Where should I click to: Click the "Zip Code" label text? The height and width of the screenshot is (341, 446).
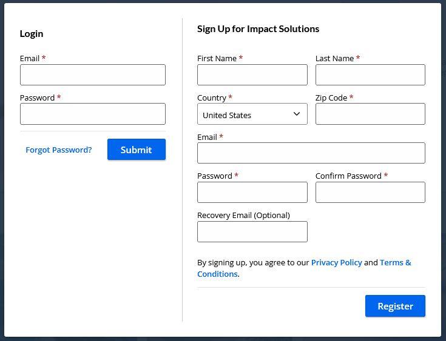tap(331, 98)
